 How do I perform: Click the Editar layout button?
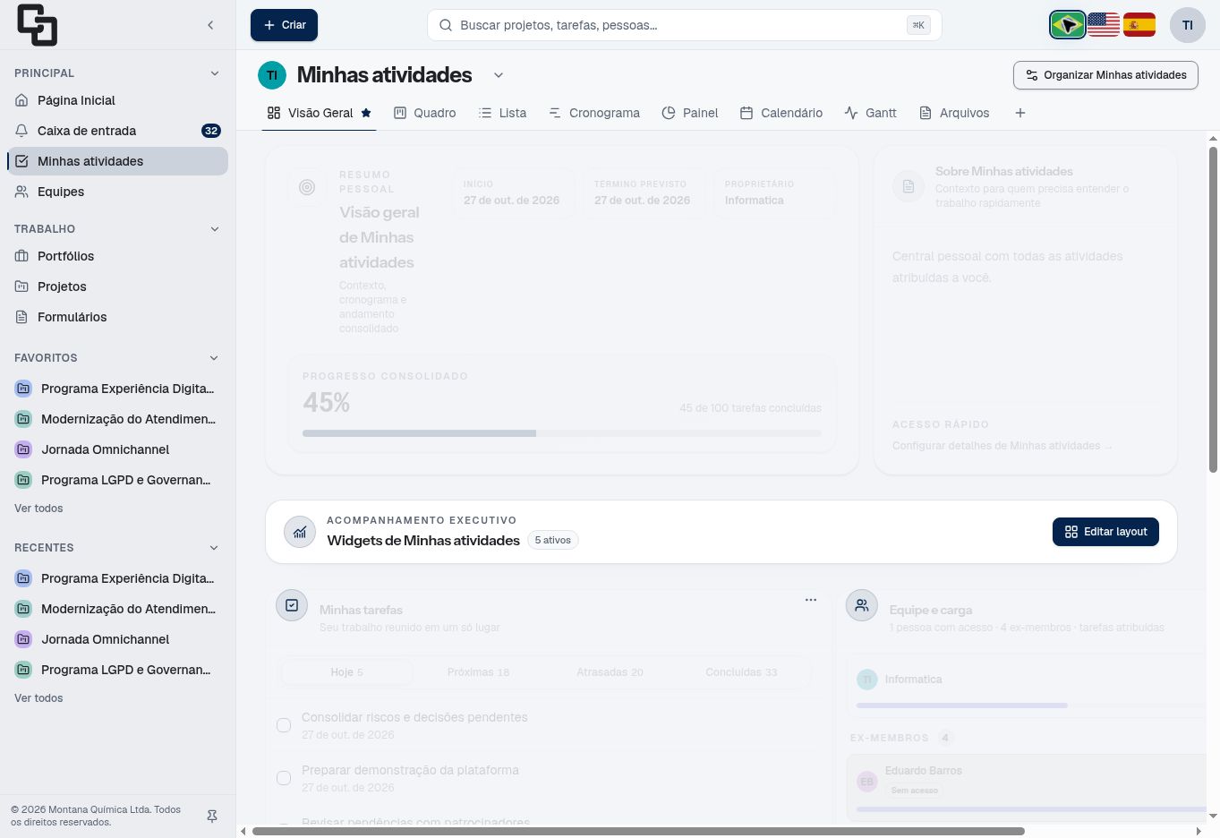pos(1105,532)
